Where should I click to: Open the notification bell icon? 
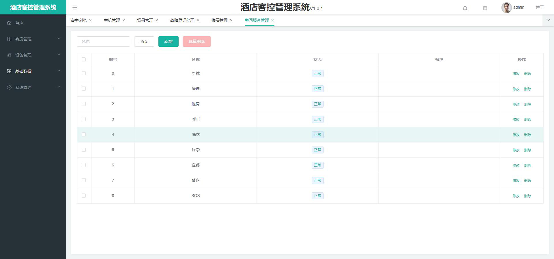pos(465,8)
